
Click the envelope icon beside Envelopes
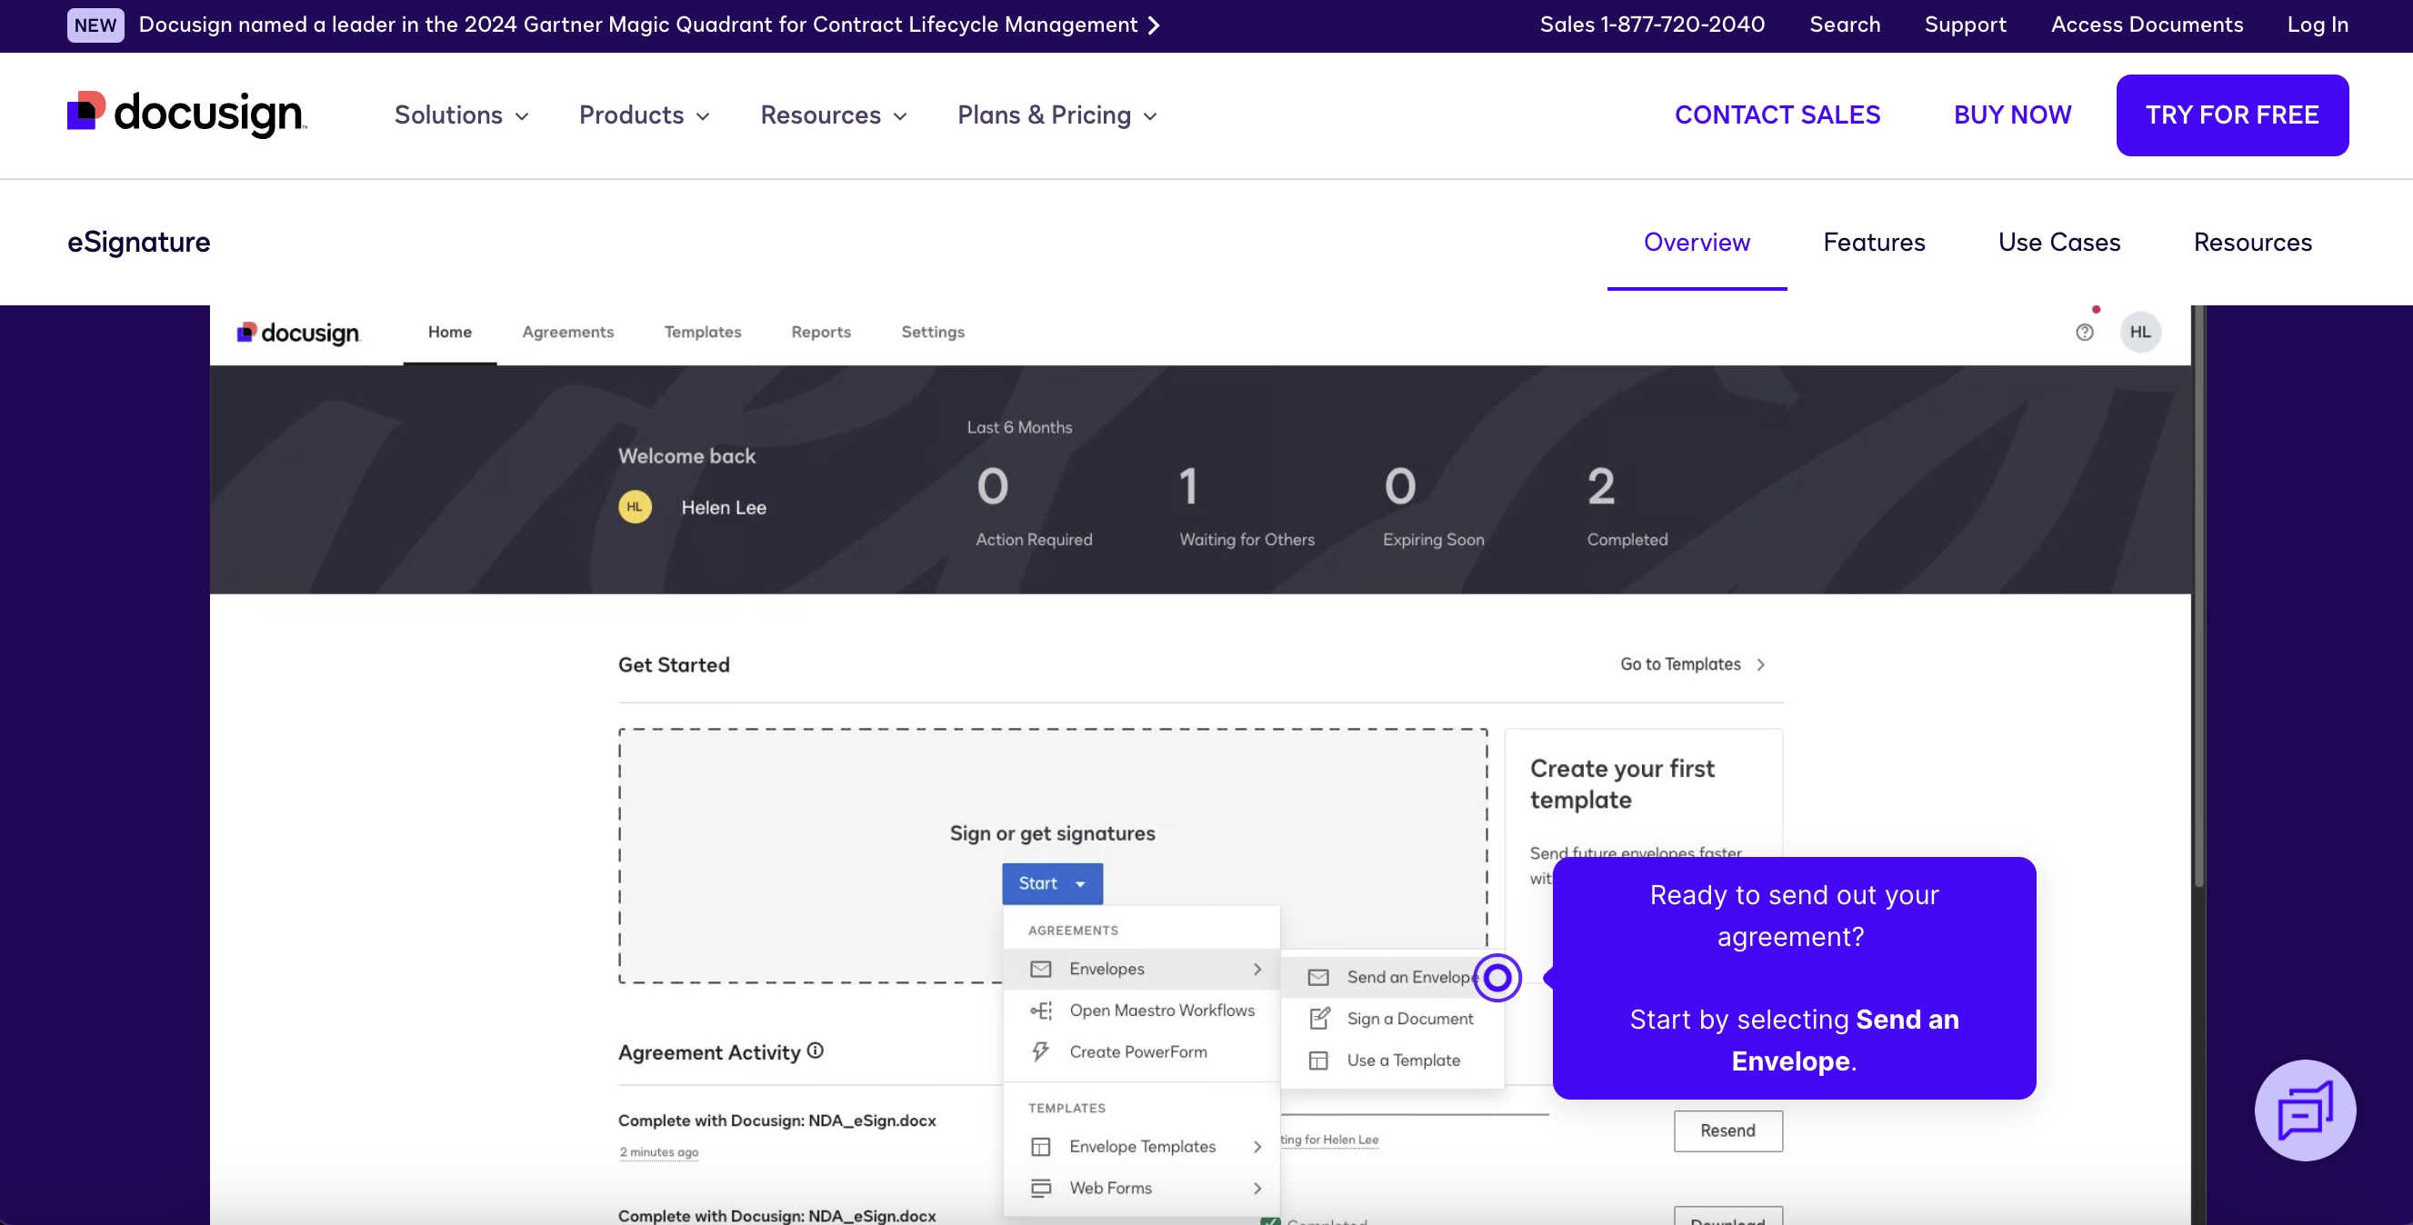(1041, 969)
